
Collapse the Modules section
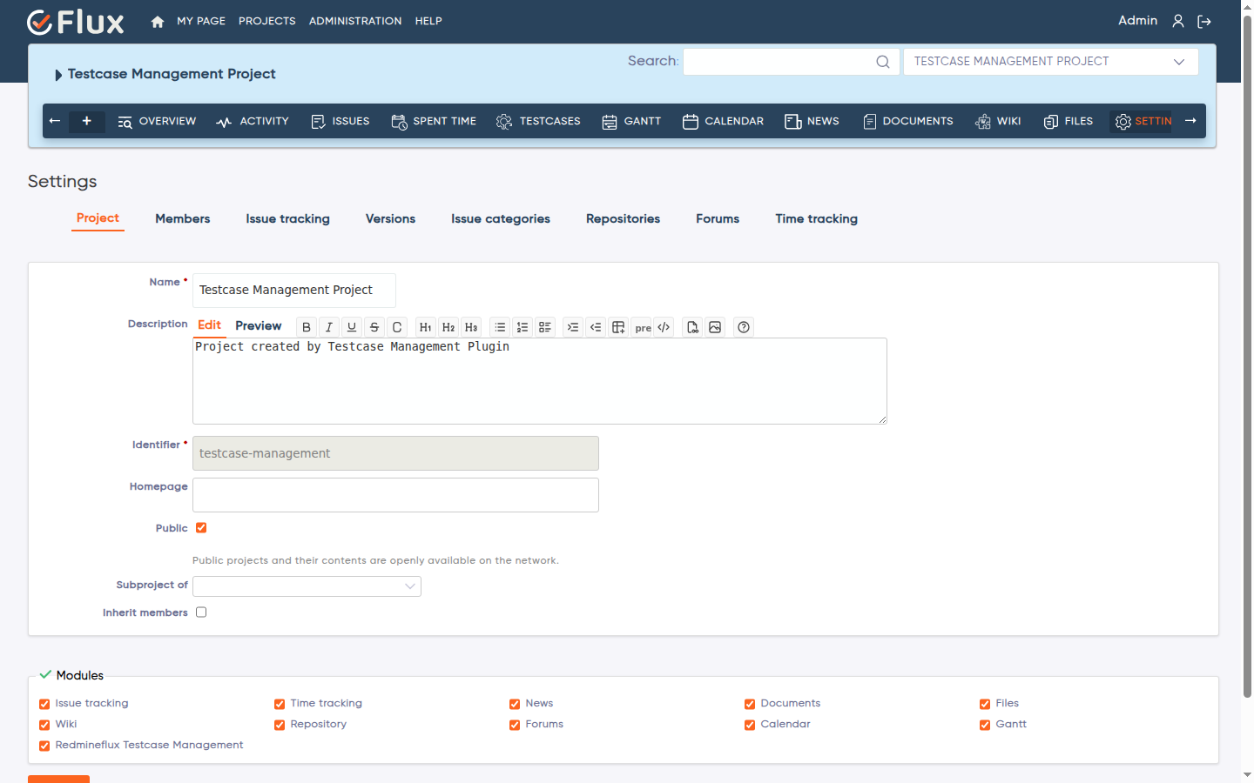click(x=71, y=675)
